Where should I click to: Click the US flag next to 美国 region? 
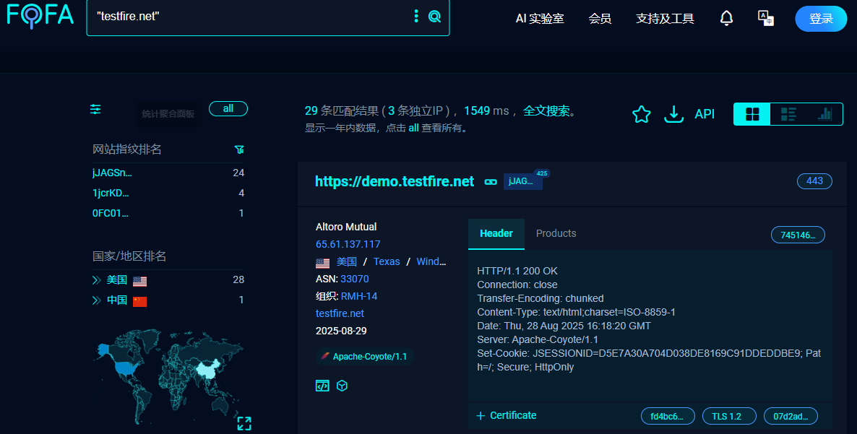tap(140, 281)
